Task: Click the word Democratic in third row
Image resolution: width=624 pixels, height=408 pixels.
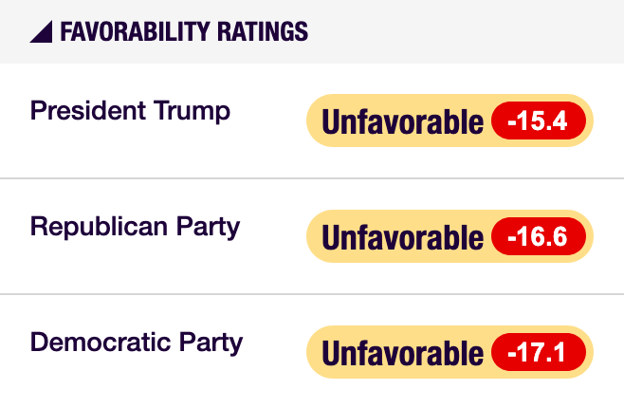Action: click(101, 343)
